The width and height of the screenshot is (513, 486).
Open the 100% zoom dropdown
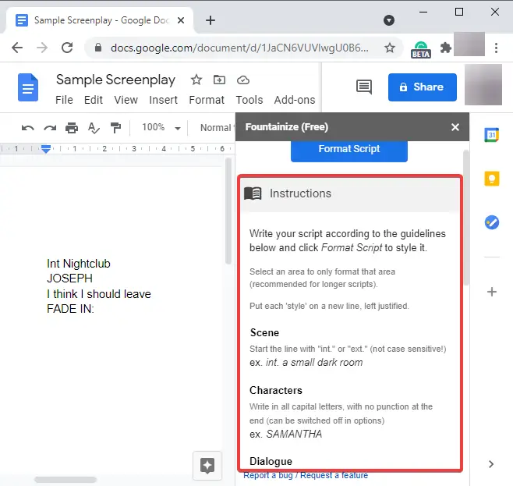coord(161,127)
